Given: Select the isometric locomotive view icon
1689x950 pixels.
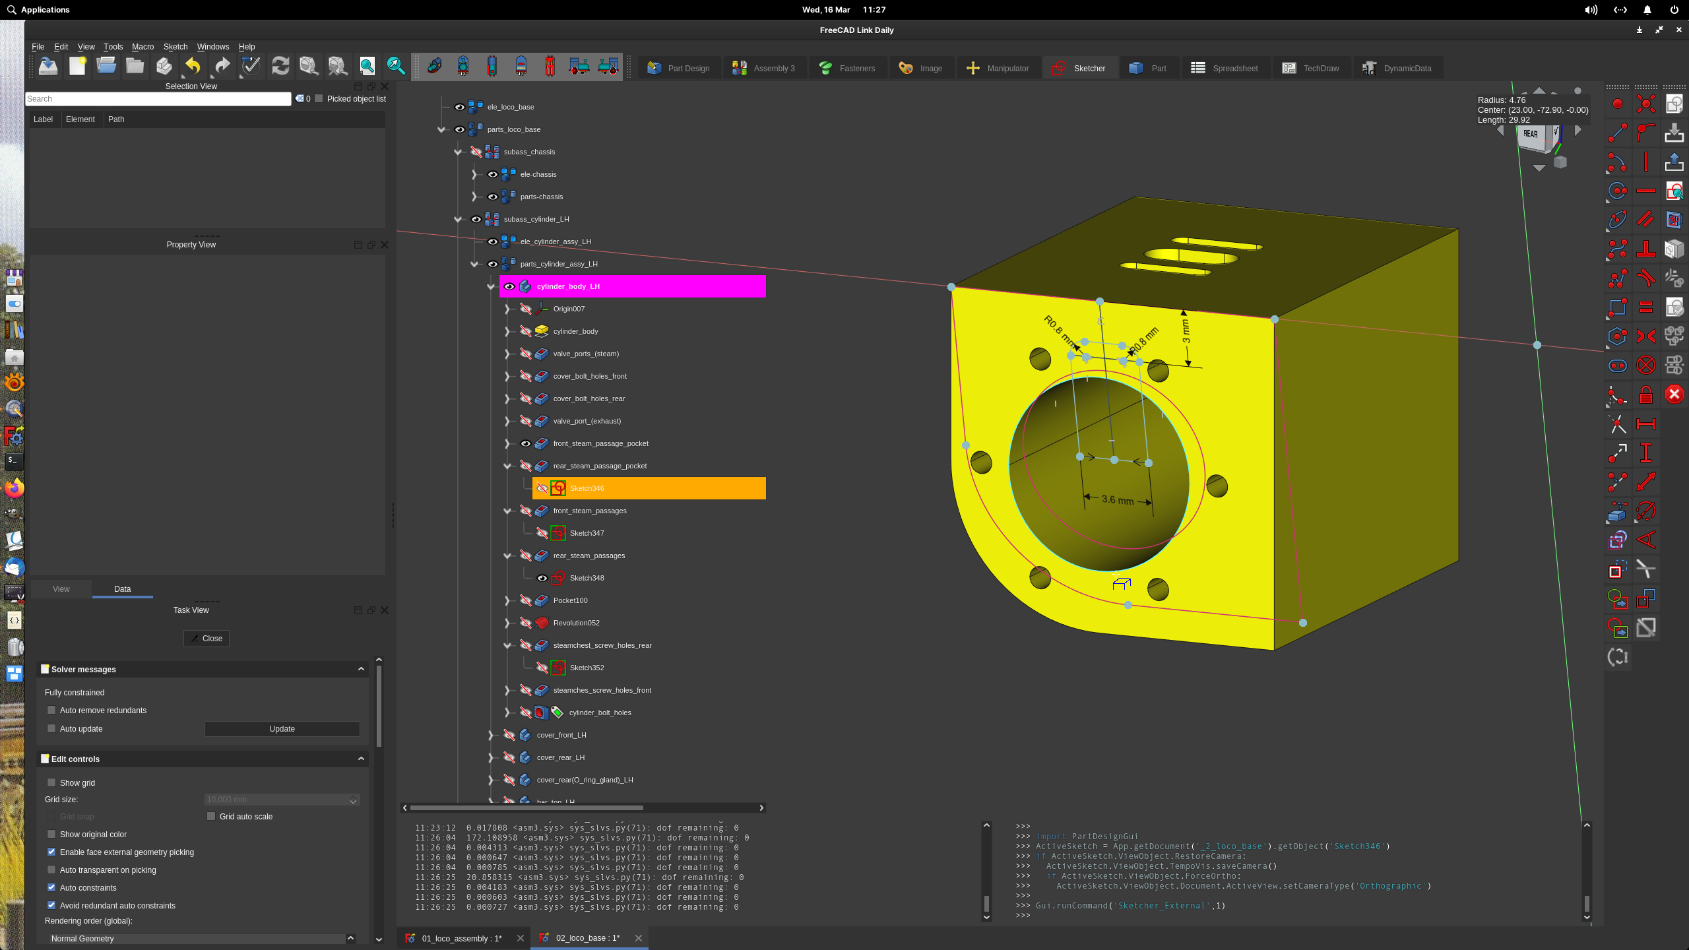Looking at the screenshot, I should 435,67.
